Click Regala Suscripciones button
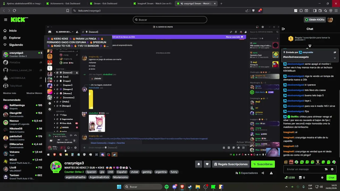This screenshot has height=191, width=340. [231, 164]
